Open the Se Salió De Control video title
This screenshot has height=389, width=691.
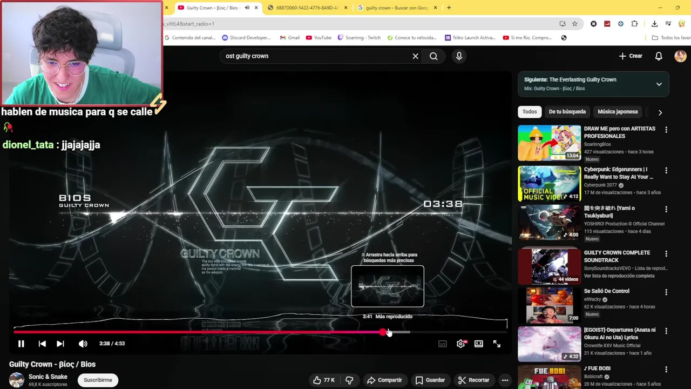coord(607,291)
